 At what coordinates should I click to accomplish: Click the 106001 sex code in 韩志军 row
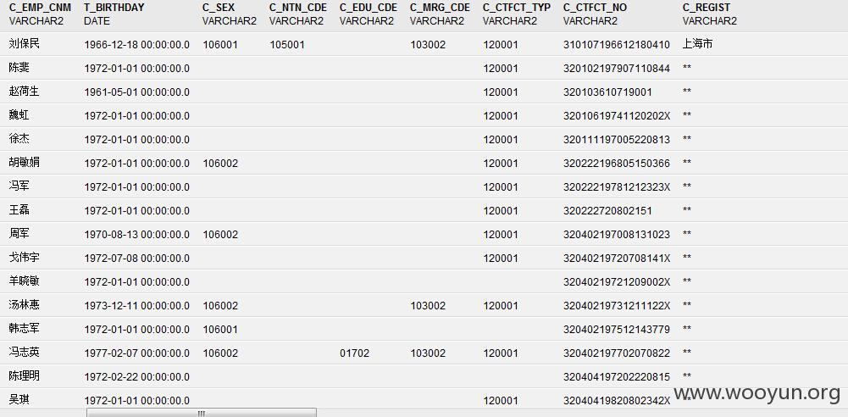(220, 330)
